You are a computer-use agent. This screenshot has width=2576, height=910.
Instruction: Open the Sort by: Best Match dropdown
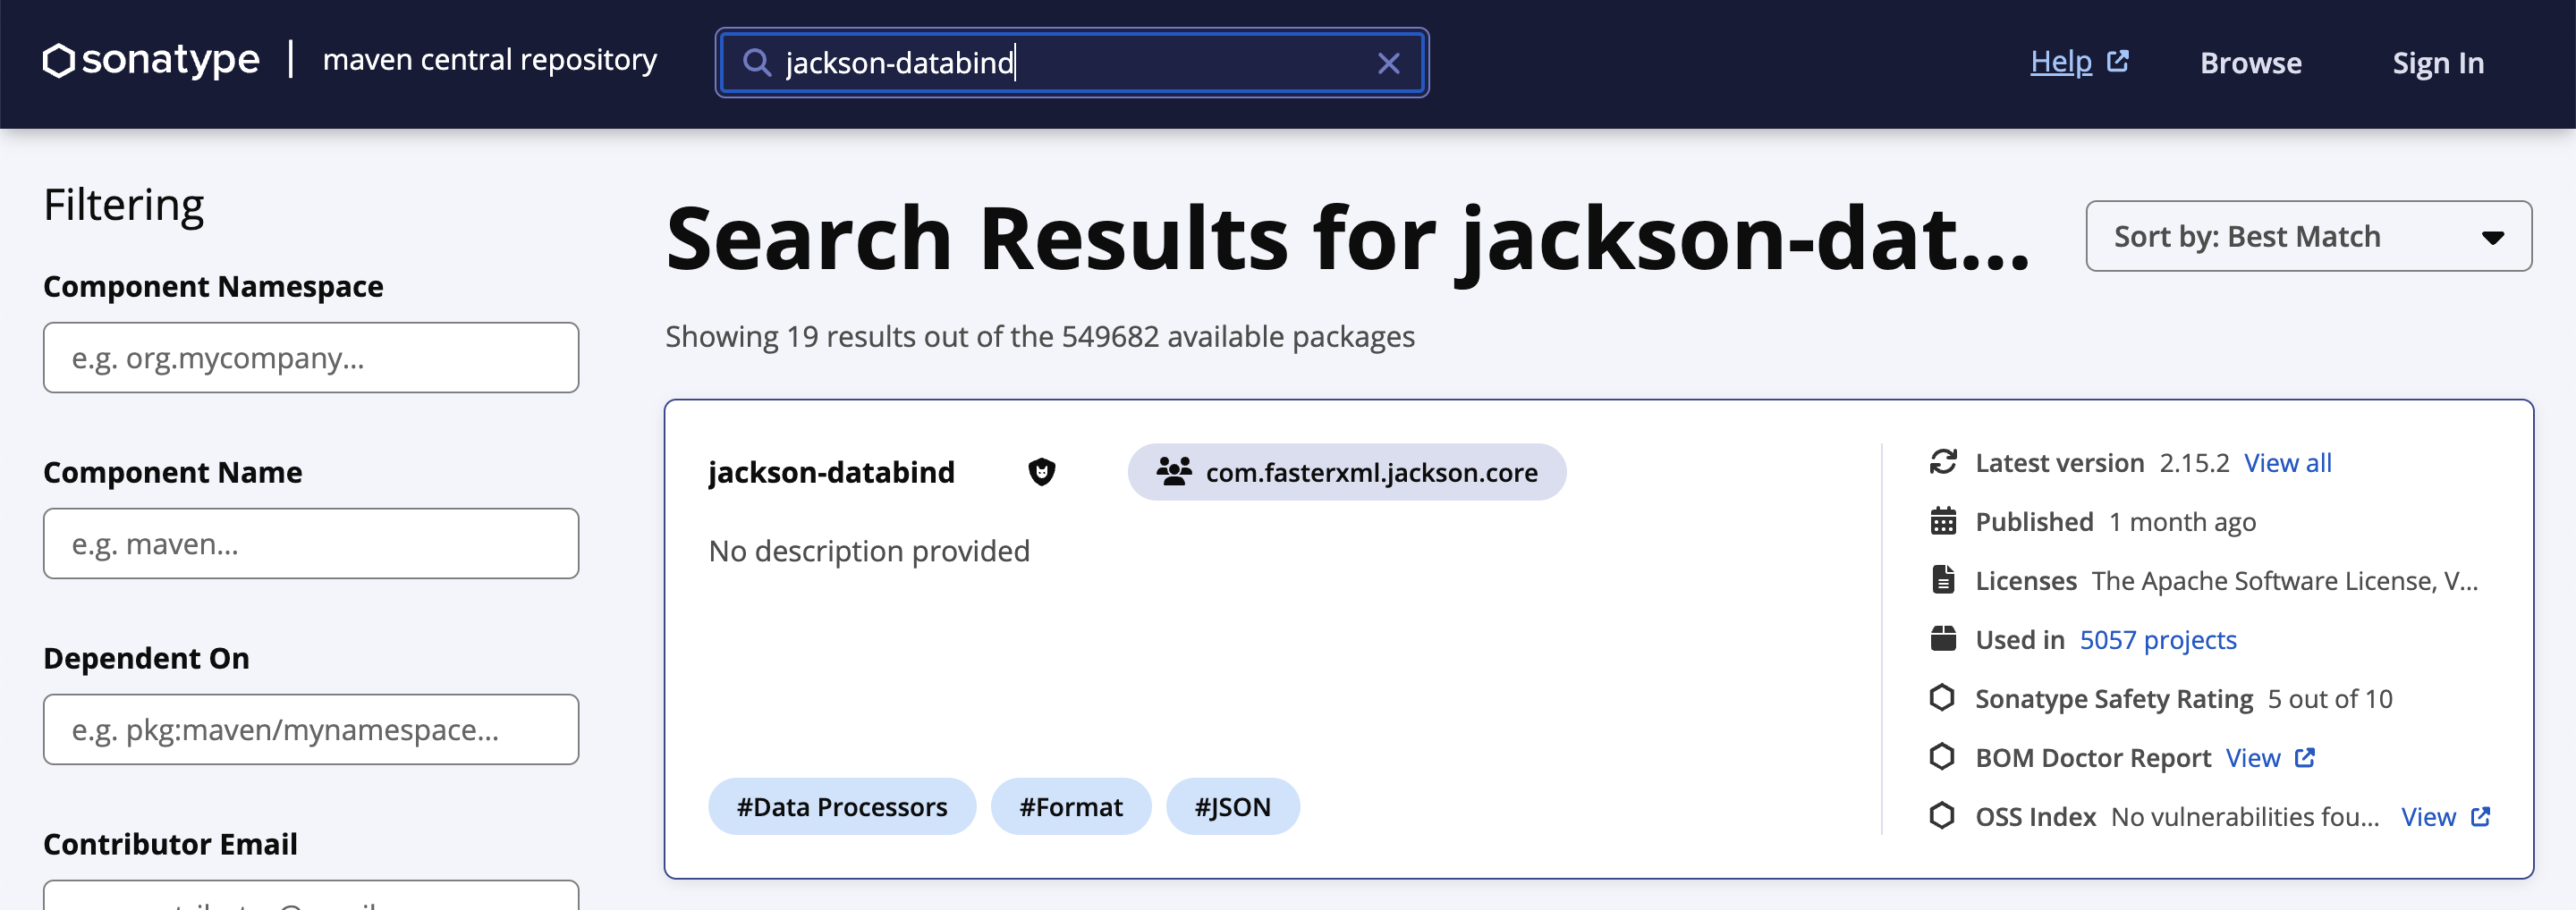(2308, 237)
